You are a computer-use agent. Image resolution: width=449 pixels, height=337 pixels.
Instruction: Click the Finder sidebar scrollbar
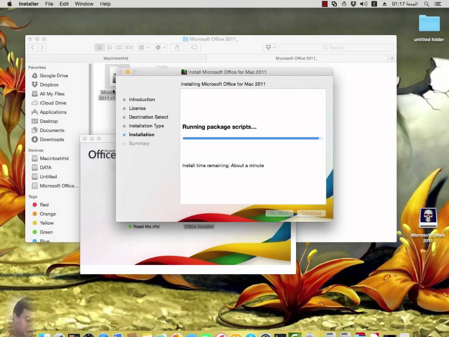[90, 99]
